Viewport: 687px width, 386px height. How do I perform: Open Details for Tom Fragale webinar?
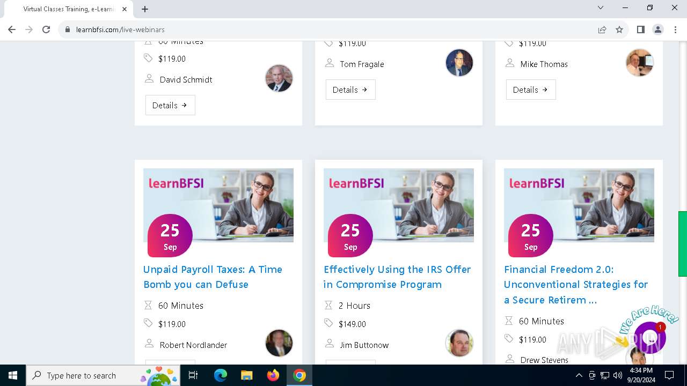tap(350, 90)
